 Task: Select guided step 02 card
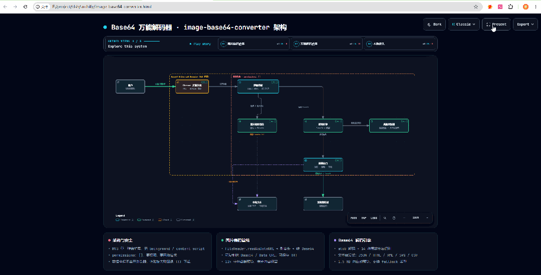pyautogui.click(x=327, y=44)
